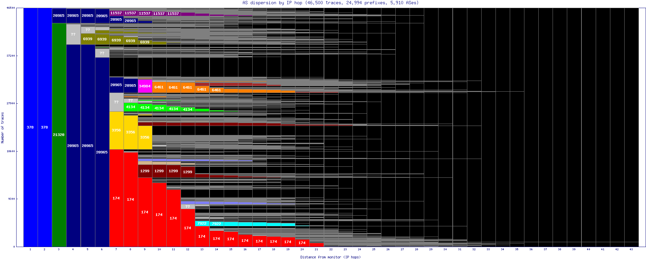Select the olive 6939 block in hop 5
The width and height of the screenshot is (646, 259).
click(x=88, y=39)
